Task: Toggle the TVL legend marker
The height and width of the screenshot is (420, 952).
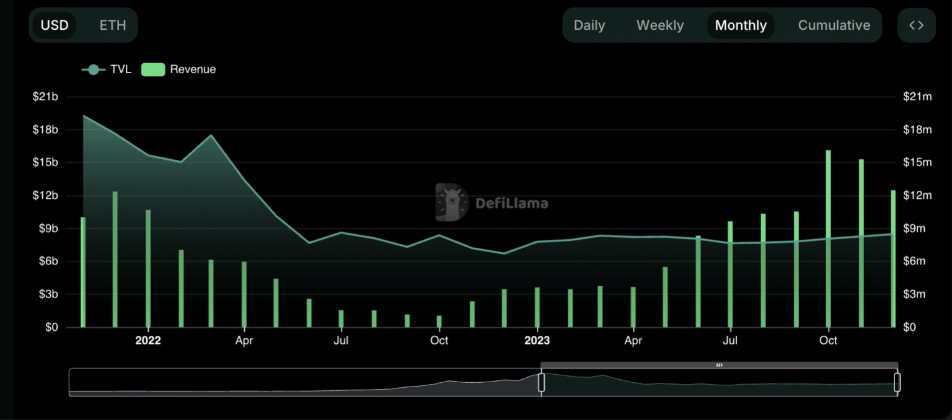Action: tap(94, 69)
